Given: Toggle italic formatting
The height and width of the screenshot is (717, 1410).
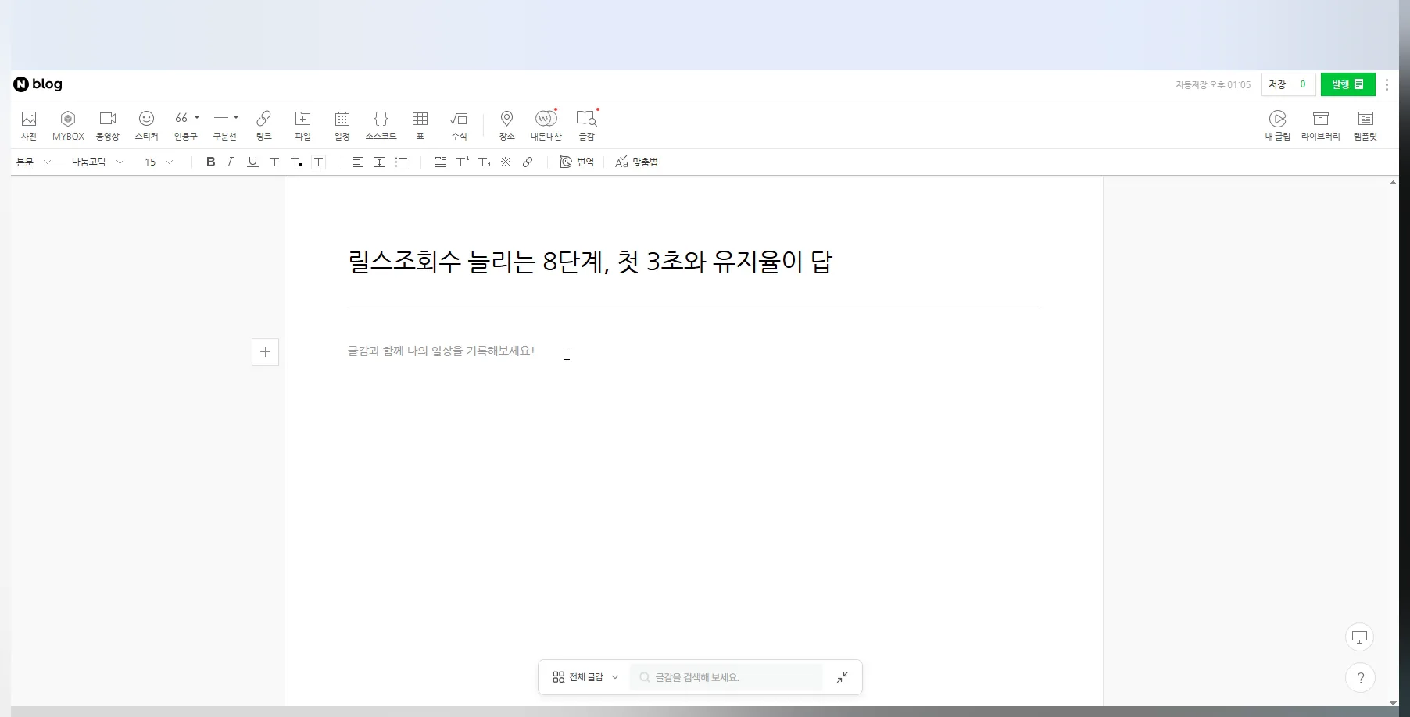Looking at the screenshot, I should (231, 162).
